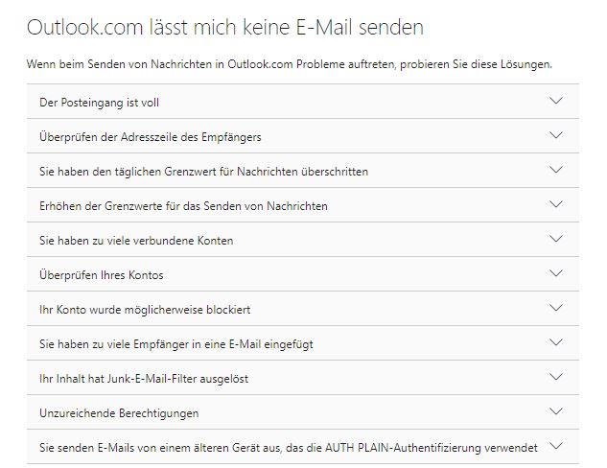607x468 pixels.
Task: Open the 'Überprüfen Ihres Kontos' section
Action: (303, 274)
